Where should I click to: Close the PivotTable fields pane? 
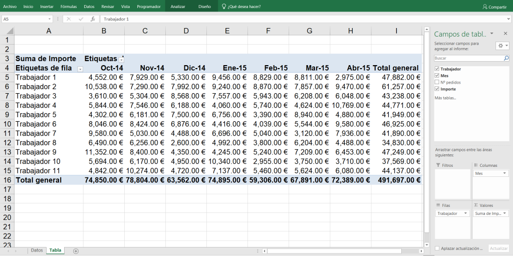505,34
